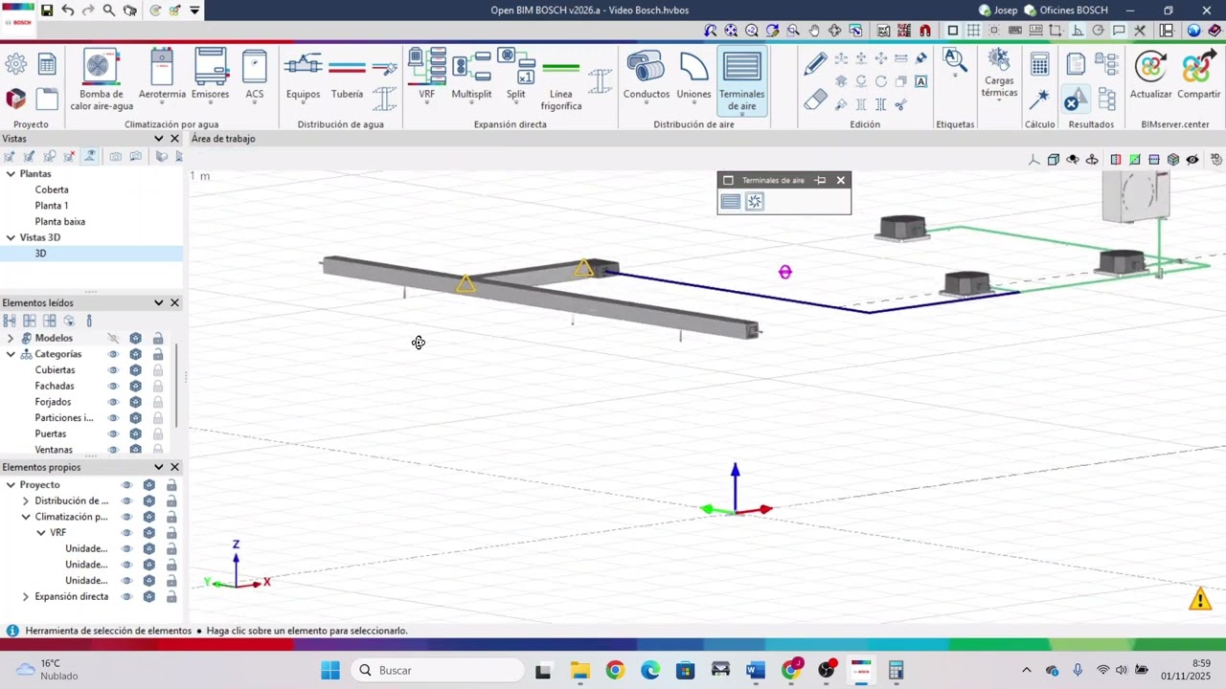Select the Bomba de calor aire-agua tool
This screenshot has height=689, width=1226.
pyautogui.click(x=101, y=80)
